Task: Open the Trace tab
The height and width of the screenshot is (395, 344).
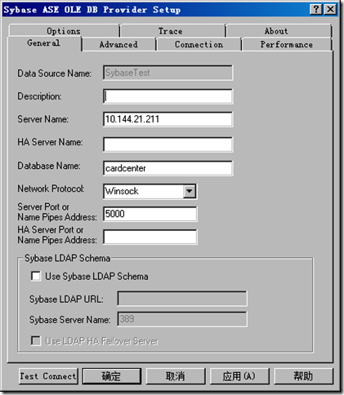Action: 171,31
